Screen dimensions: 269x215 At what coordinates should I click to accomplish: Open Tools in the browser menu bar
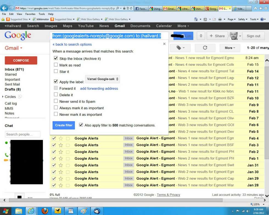tap(42, 14)
